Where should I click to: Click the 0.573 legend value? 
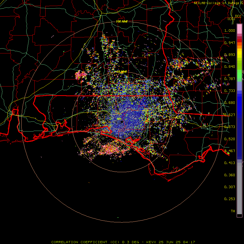pos(230,127)
